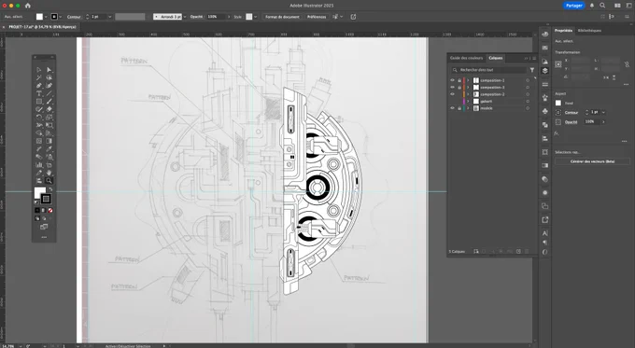Set None (red slash) color mode
635x348 pixels.
50,211
